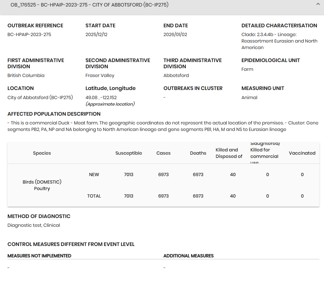324x284 pixels.
Task: Click the TOTAL row label
Action: pyautogui.click(x=94, y=196)
